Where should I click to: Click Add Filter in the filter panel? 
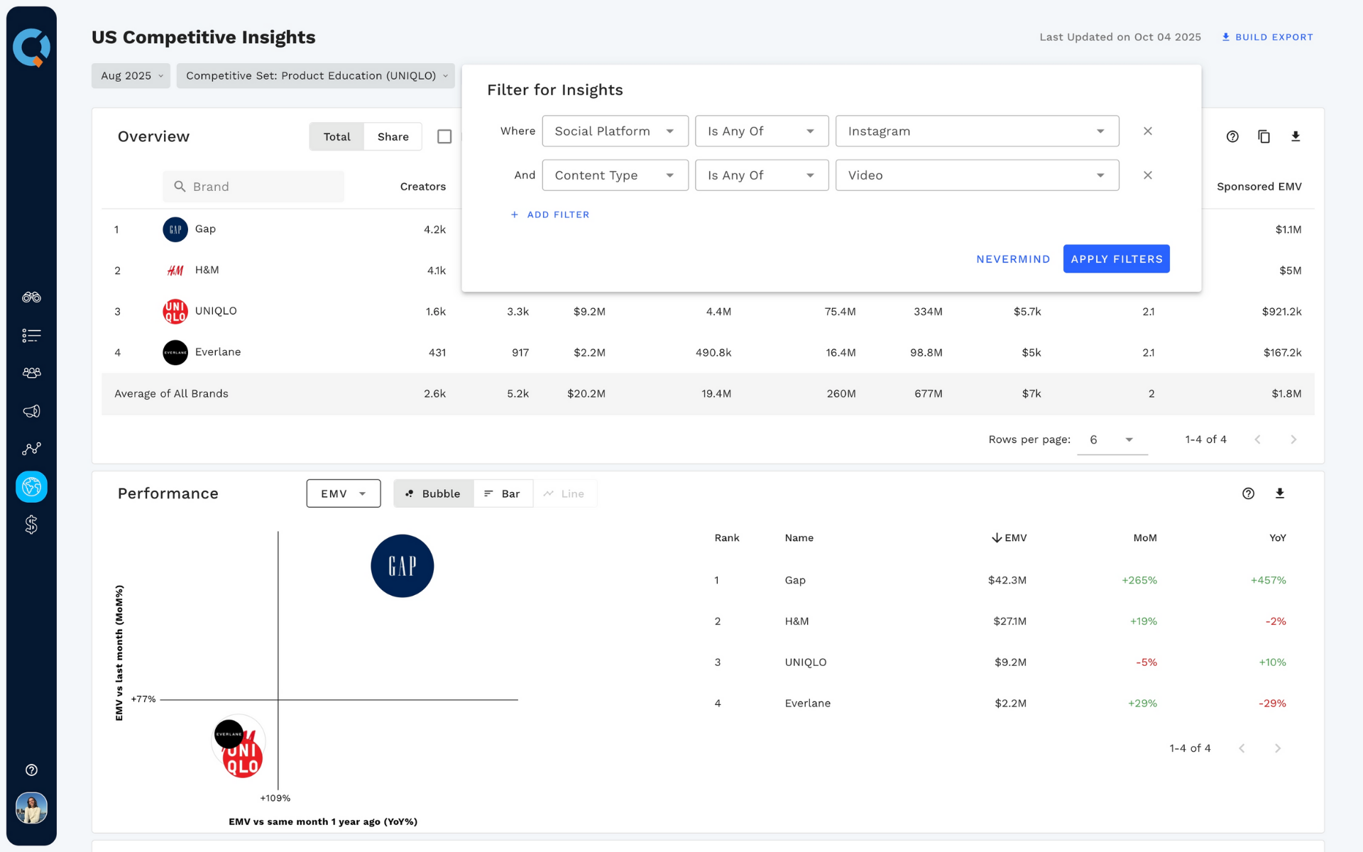[x=550, y=214]
